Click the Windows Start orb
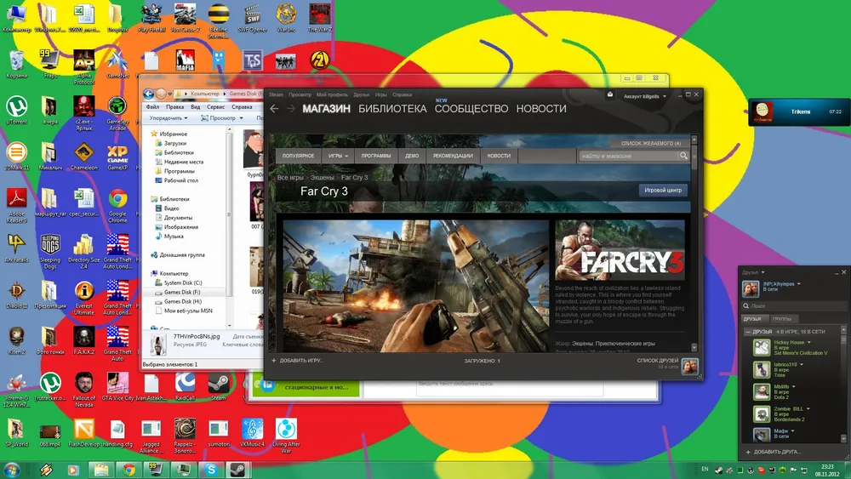851x479 pixels. 13,469
